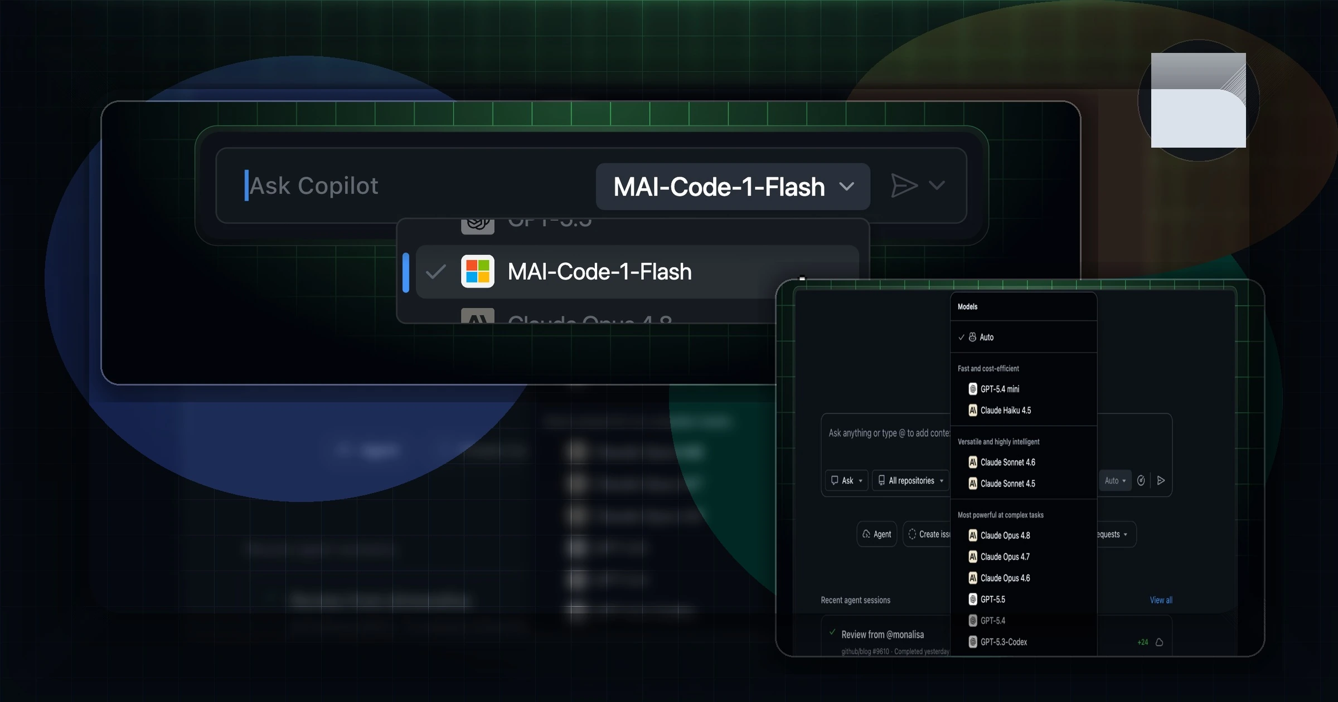The height and width of the screenshot is (702, 1338).
Task: Click the Create issue button
Action: 927,534
